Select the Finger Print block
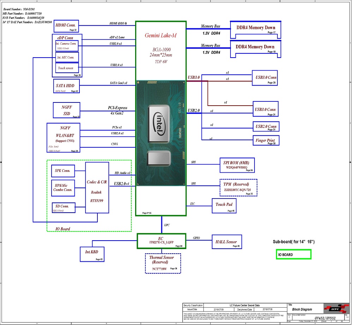 click(x=266, y=140)
